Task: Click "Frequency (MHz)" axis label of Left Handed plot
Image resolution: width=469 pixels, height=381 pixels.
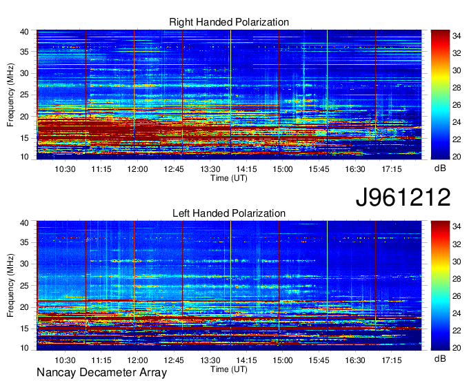Action: (10, 286)
